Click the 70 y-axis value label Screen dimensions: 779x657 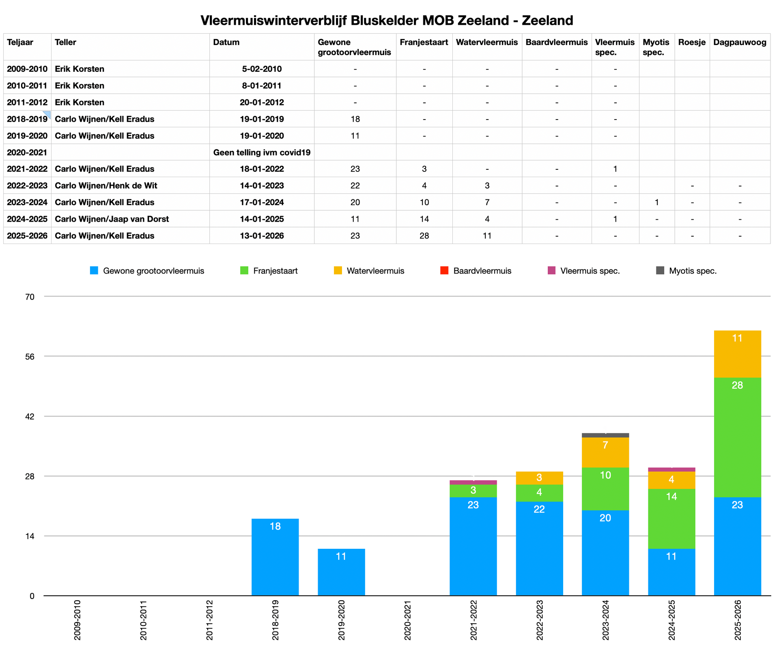[x=30, y=297]
